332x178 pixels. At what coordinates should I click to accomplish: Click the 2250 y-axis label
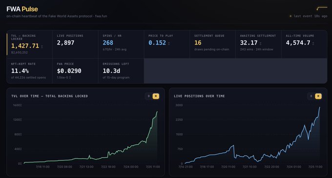coord(179,120)
